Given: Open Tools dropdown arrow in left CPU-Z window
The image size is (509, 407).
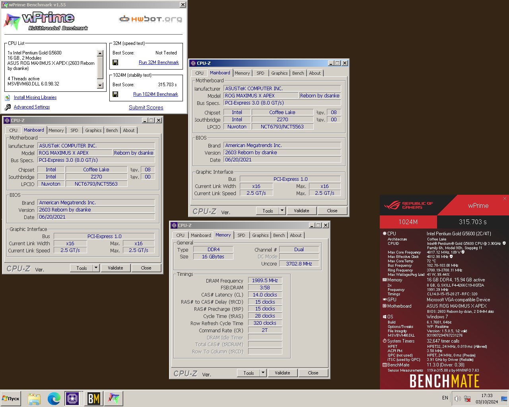Looking at the screenshot, I should [96, 268].
